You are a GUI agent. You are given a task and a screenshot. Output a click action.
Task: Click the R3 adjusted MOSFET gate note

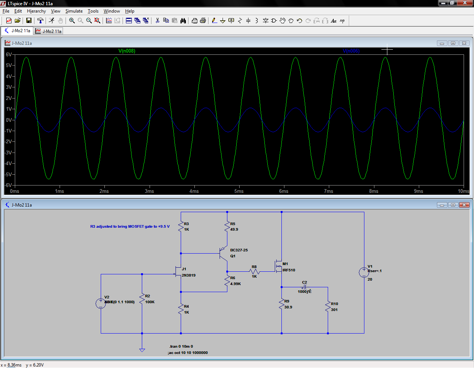(130, 226)
